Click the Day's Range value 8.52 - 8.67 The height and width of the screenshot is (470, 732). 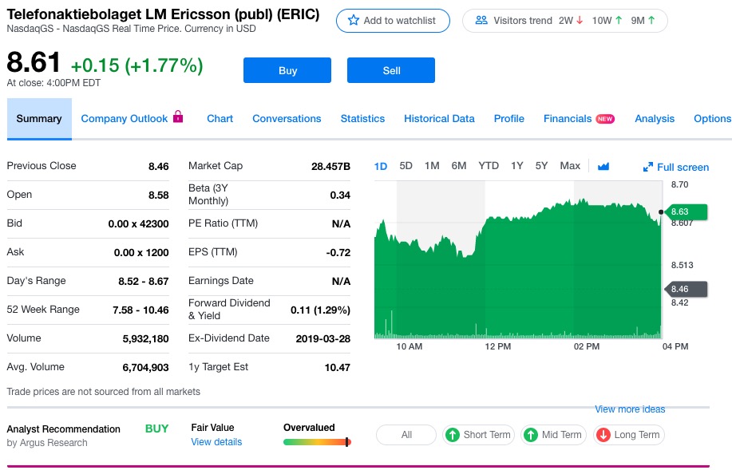(x=144, y=282)
